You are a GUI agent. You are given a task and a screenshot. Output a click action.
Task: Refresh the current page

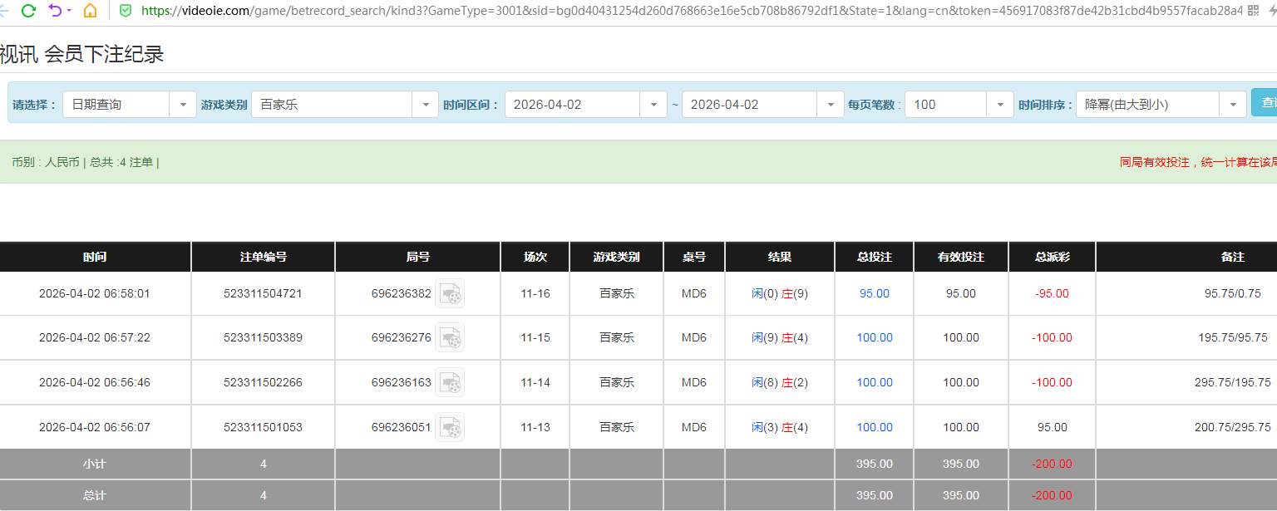(28, 12)
